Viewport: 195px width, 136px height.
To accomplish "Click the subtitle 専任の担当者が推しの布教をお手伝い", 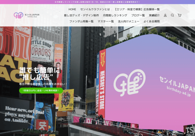I will tap(43, 84).
